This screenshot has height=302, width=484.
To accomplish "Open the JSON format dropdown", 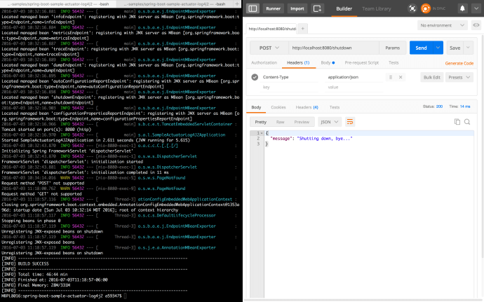I will point(328,121).
